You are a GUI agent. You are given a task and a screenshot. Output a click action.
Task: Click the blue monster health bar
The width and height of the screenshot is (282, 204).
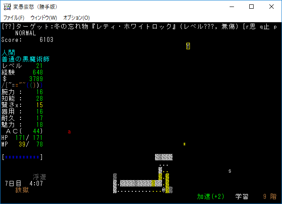(x=22, y=157)
